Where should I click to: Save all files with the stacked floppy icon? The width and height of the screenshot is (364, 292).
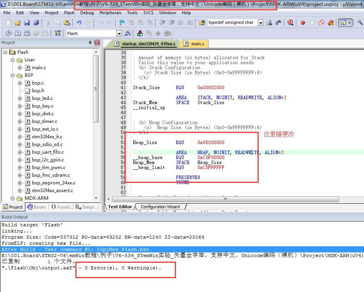point(36,23)
